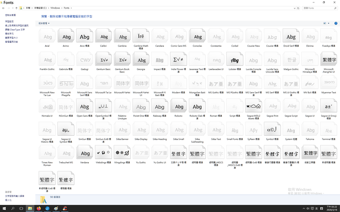Select the Indie Flower font icon
The height and width of the screenshot is (212, 340).
(x=178, y=59)
